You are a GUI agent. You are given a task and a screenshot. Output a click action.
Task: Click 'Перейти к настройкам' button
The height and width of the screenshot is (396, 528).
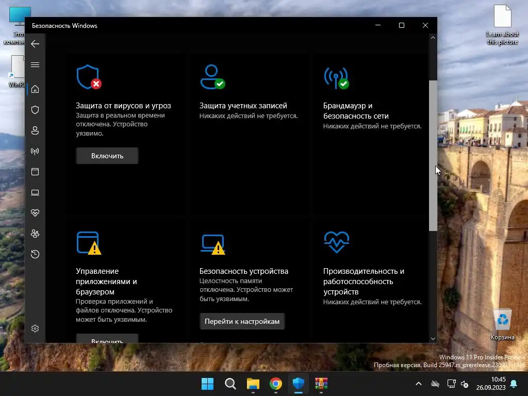point(242,321)
